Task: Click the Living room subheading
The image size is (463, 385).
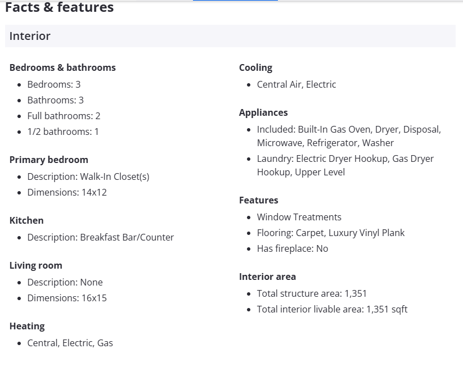Action: [36, 265]
